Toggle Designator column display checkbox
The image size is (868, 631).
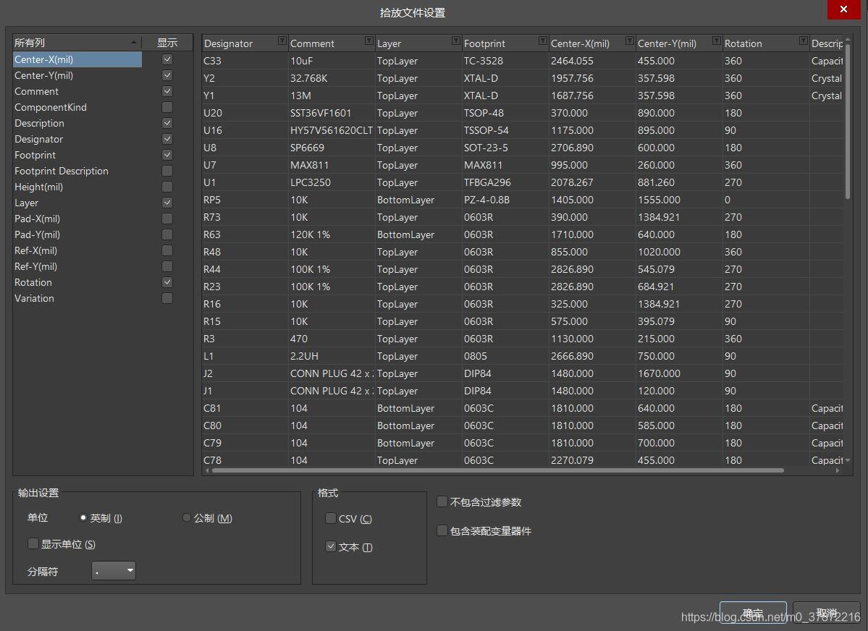(167, 139)
